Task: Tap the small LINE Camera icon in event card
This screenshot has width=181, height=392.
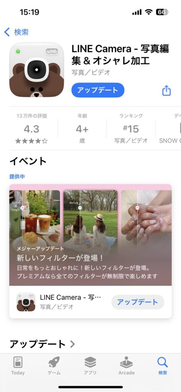Action: (x=26, y=302)
